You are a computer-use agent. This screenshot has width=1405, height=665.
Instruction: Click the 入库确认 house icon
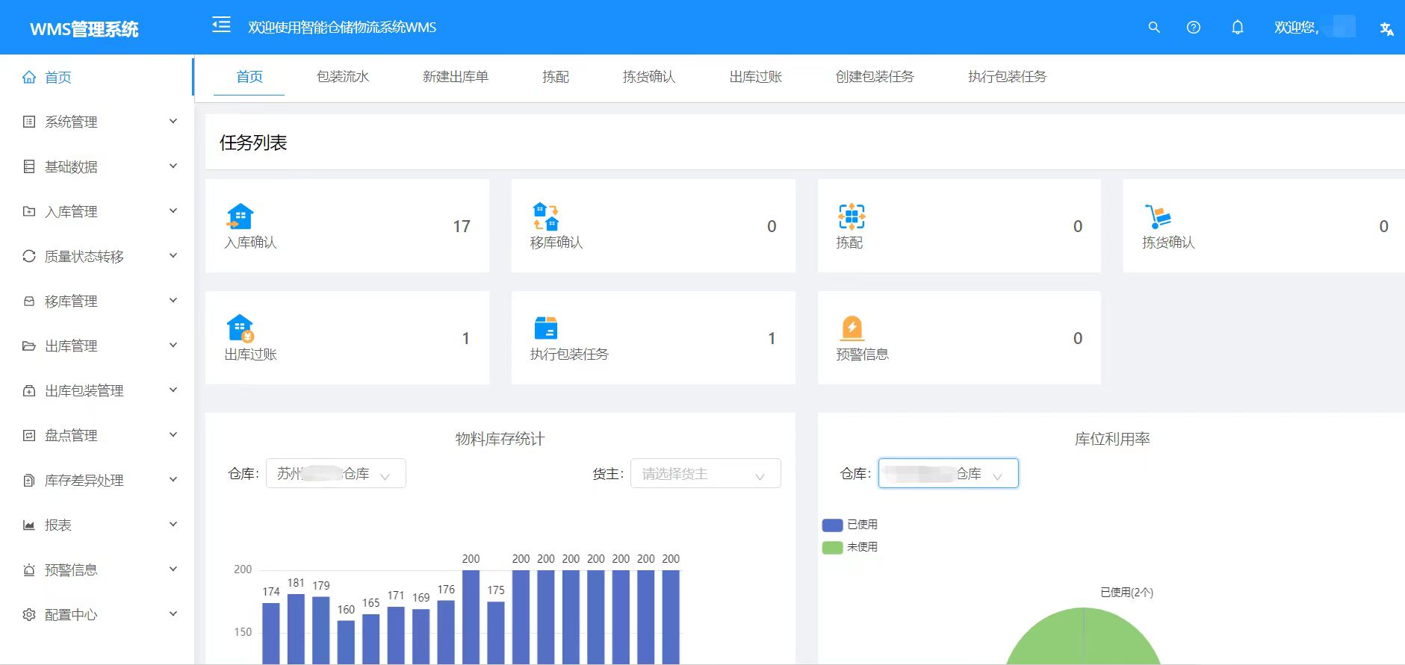[x=240, y=216]
